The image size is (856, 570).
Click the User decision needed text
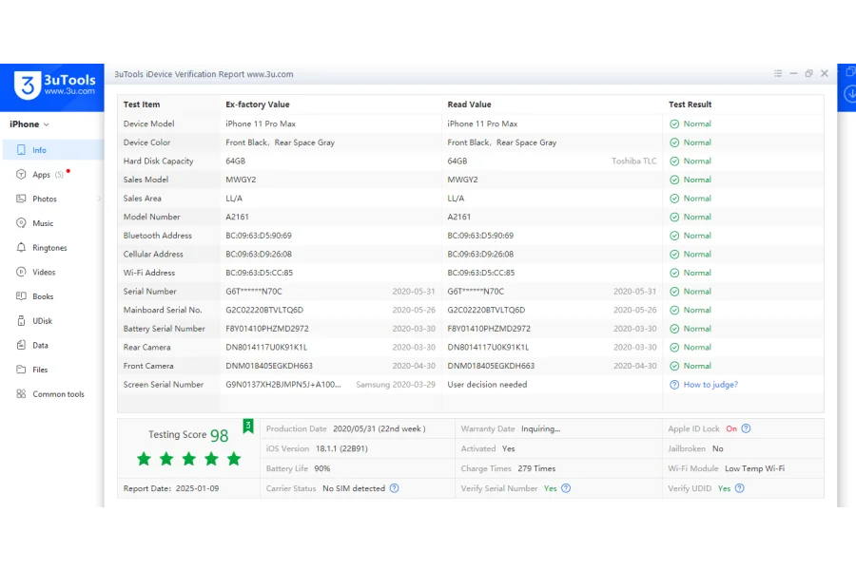point(487,385)
